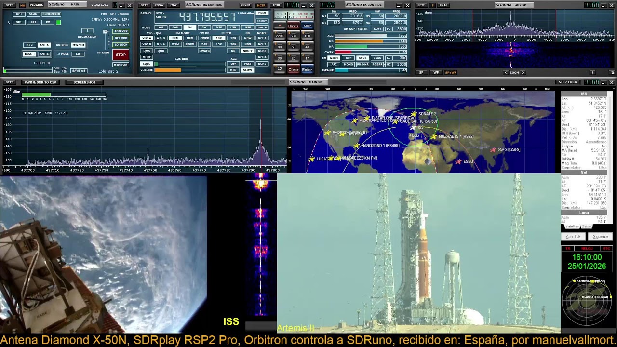Toggle the 50uS de-emphasis option
Screen dimensions: 617x347
[x=362, y=58]
